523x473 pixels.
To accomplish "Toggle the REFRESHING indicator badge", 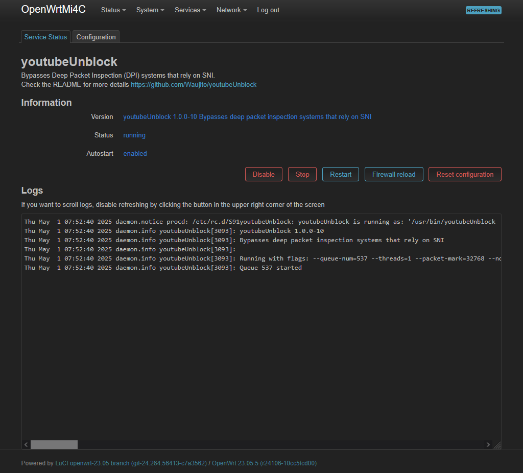I will click(483, 10).
